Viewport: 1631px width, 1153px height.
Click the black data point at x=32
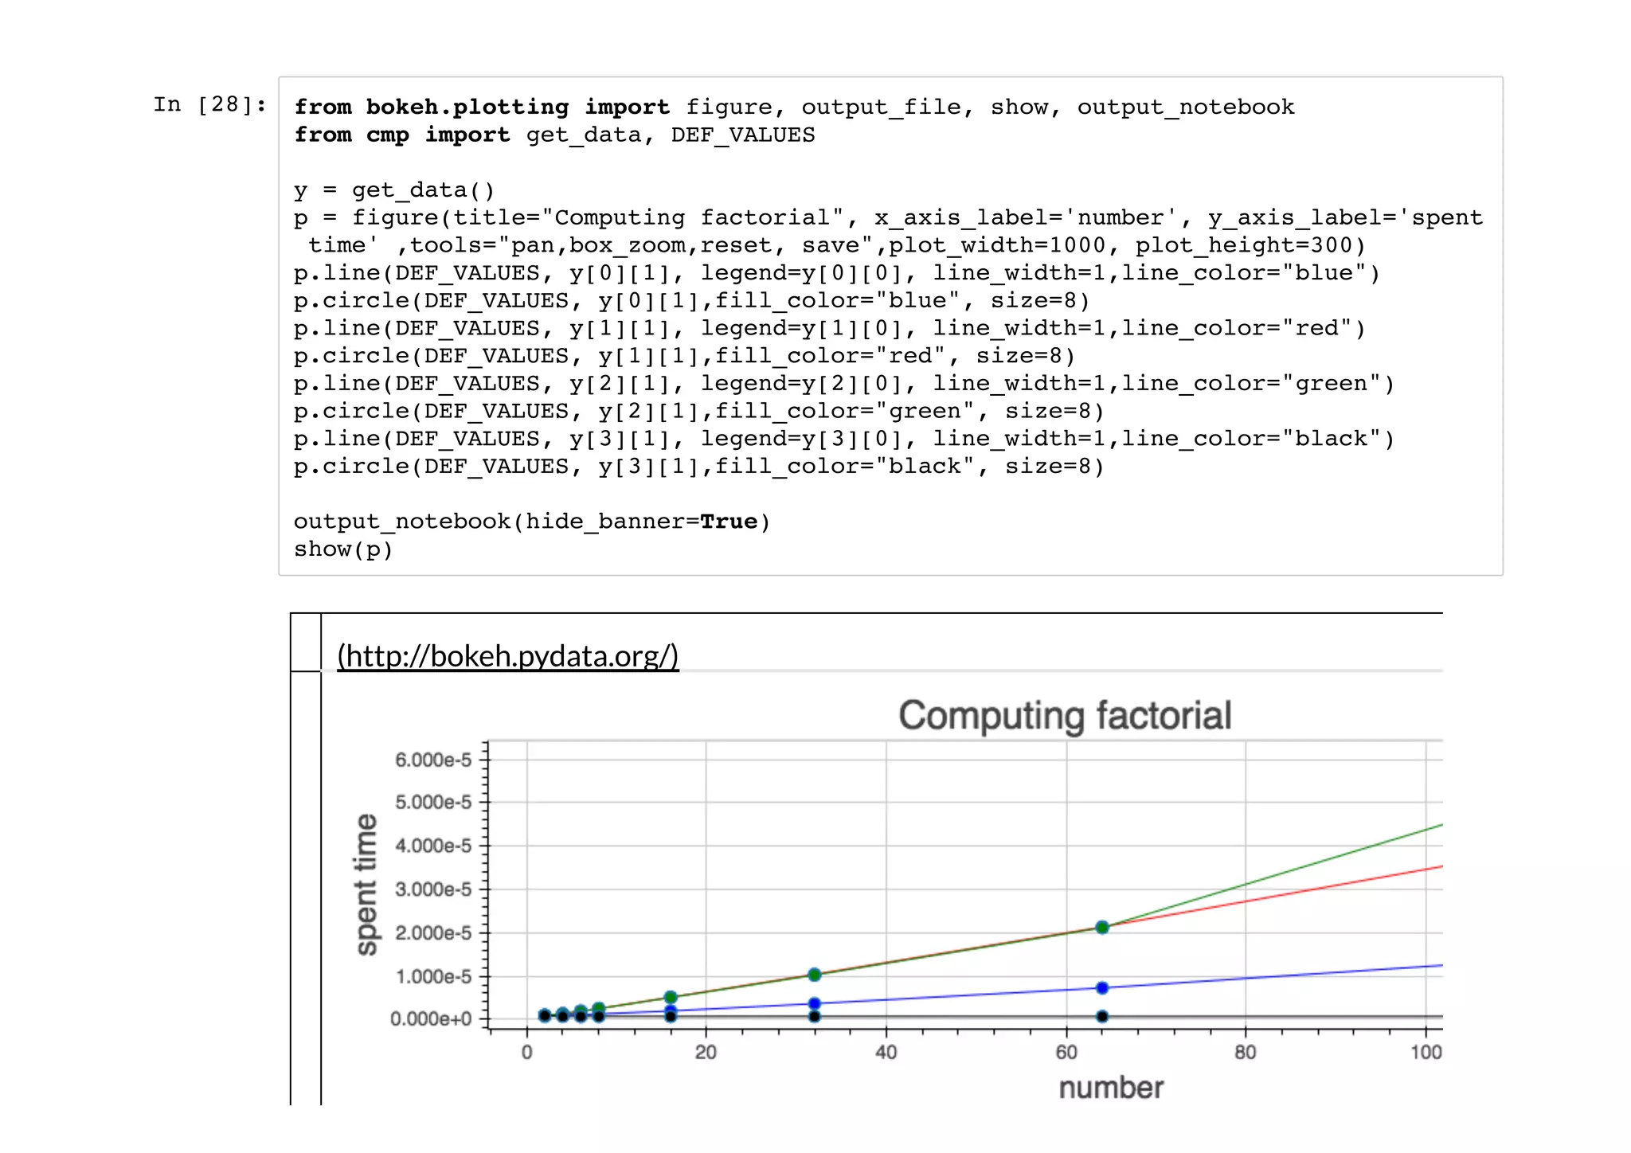814,1016
